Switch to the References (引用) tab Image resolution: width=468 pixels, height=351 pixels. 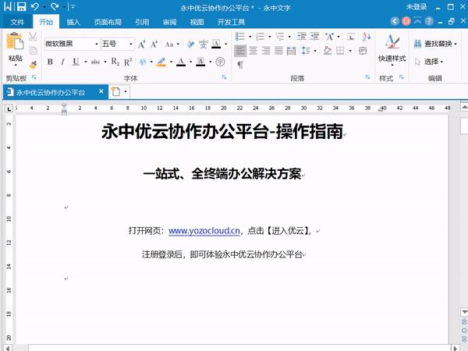click(x=142, y=22)
